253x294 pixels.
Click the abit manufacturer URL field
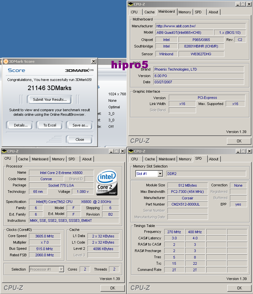(201, 26)
